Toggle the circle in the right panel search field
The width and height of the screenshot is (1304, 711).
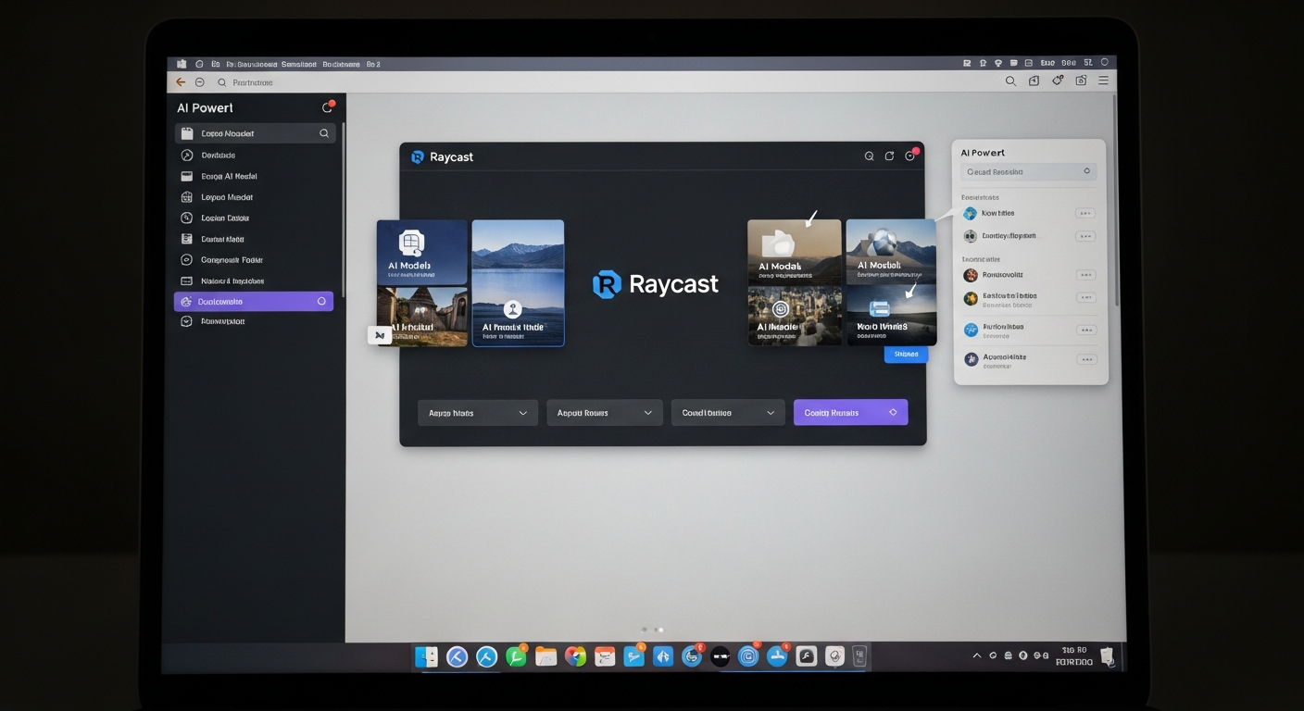1086,172
